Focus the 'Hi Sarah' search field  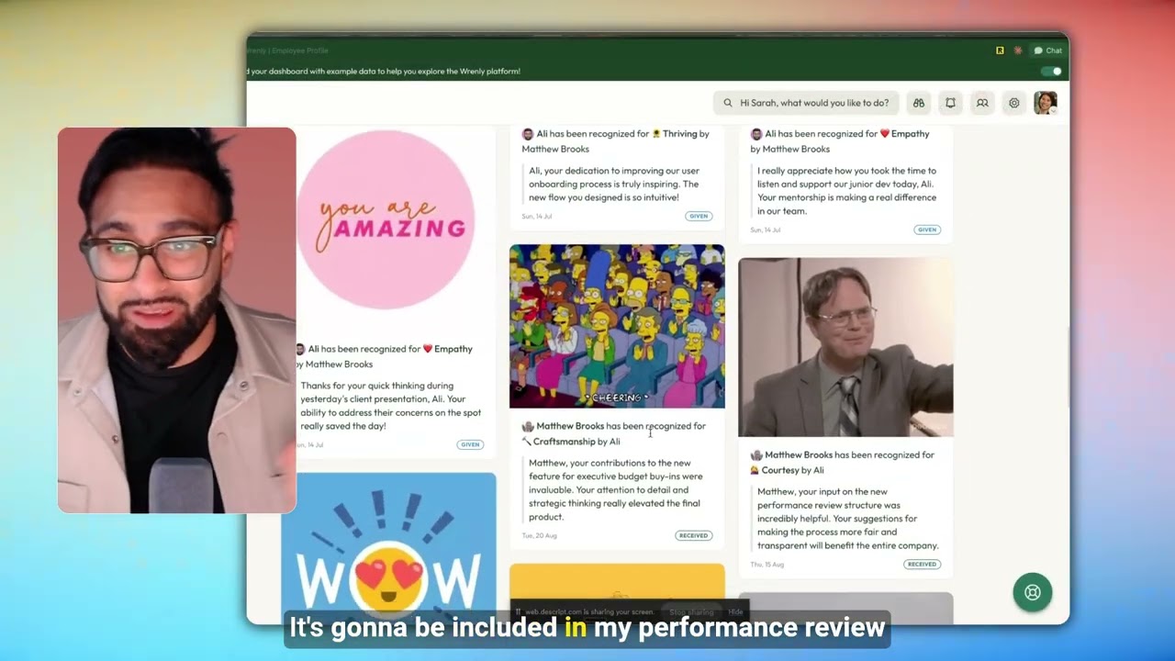(806, 103)
